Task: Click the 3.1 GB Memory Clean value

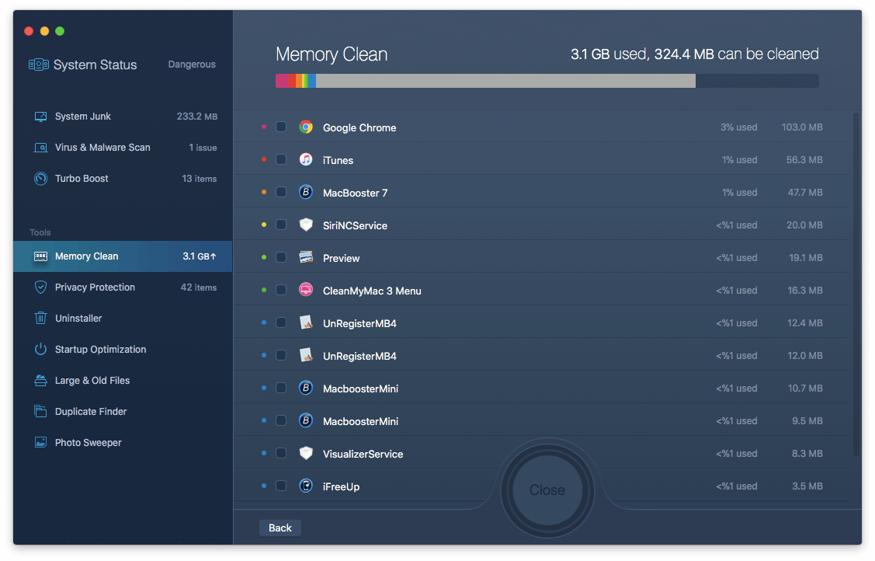Action: [x=200, y=256]
